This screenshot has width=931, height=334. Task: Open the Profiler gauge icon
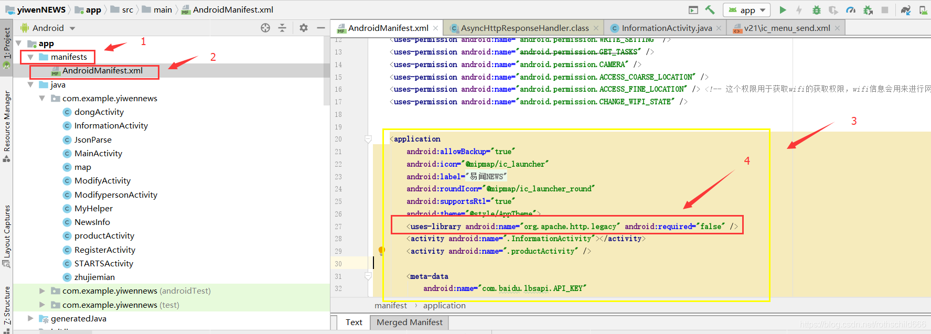tap(851, 10)
